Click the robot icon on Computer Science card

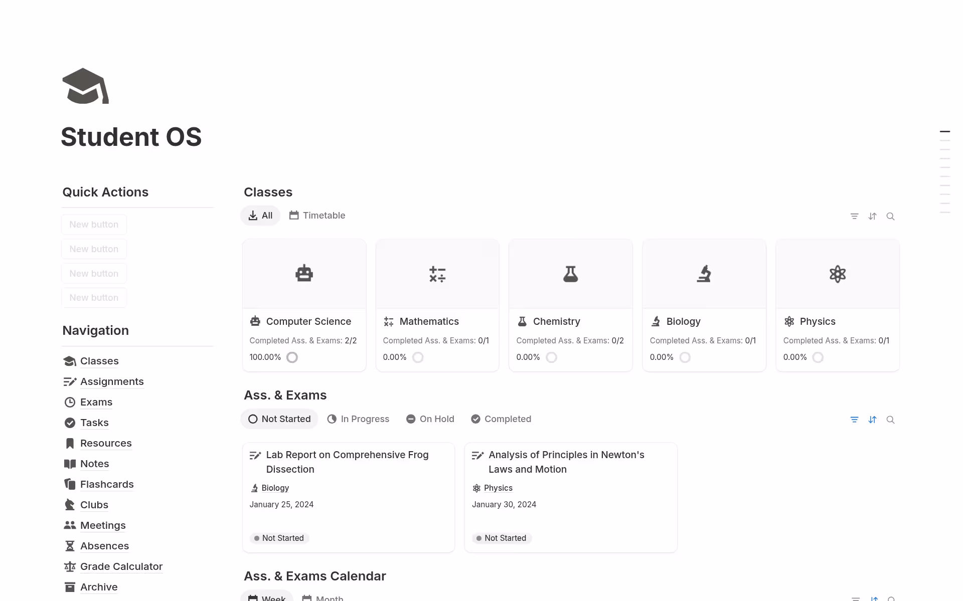pyautogui.click(x=304, y=274)
